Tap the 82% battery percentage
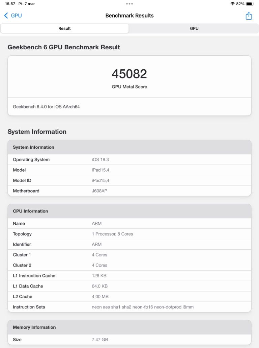The width and height of the screenshot is (259, 348). click(x=240, y=4)
